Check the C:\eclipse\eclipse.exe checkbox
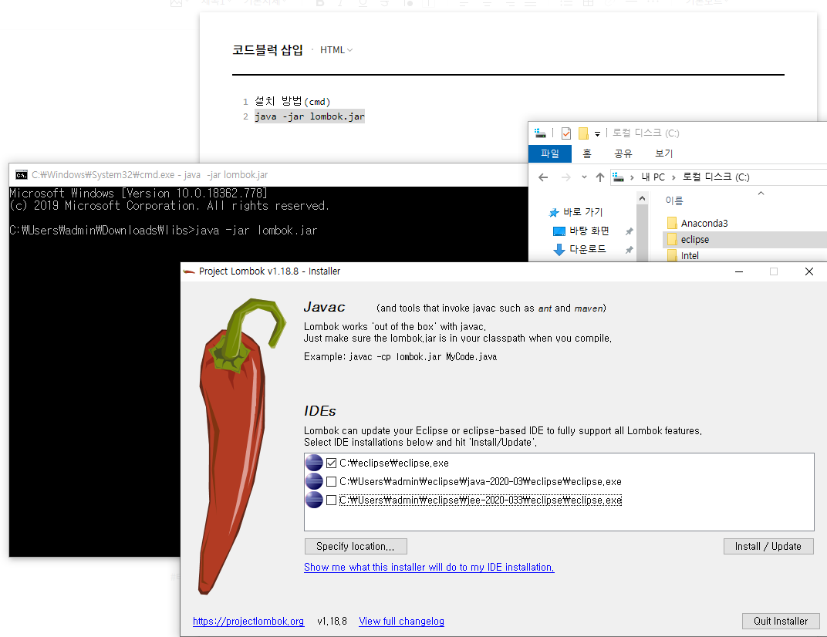Viewport: 827px width, 637px height. 331,463
